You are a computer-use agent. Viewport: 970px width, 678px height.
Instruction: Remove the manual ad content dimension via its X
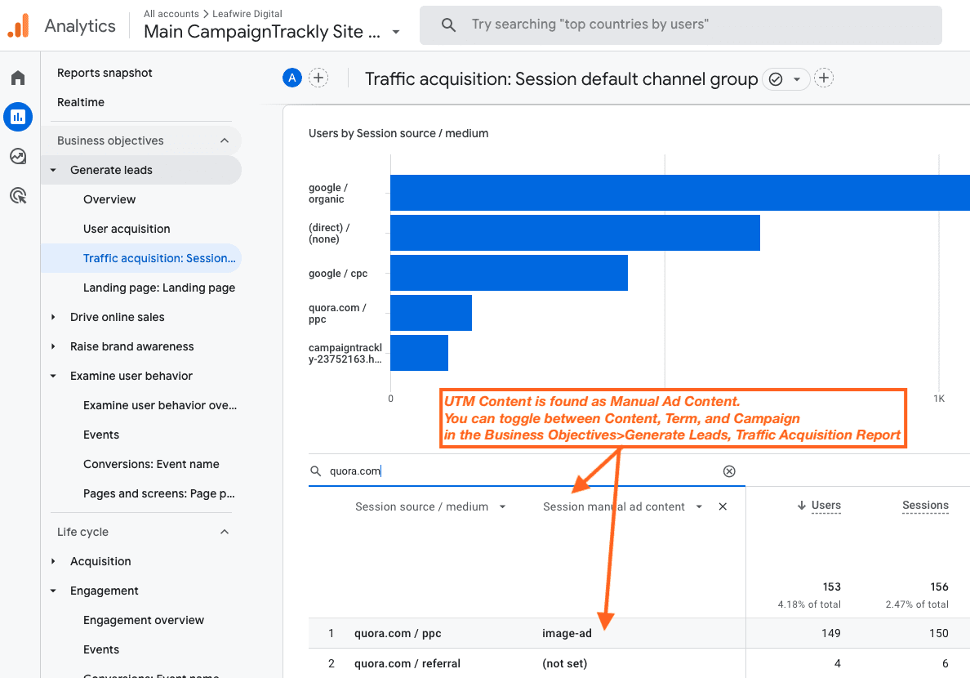[723, 506]
